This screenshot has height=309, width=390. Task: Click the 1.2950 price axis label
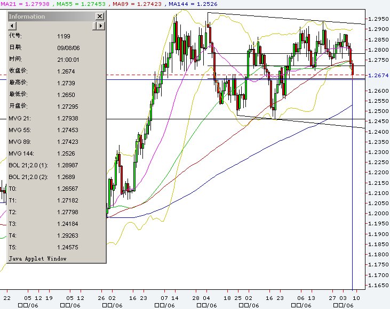[378, 19]
